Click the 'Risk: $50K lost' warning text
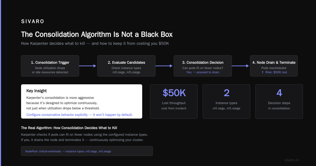Image resolution: width=316 pixels, height=166 pixels. (274, 72)
